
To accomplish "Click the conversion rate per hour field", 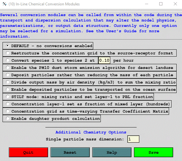I will pos(104,60).
